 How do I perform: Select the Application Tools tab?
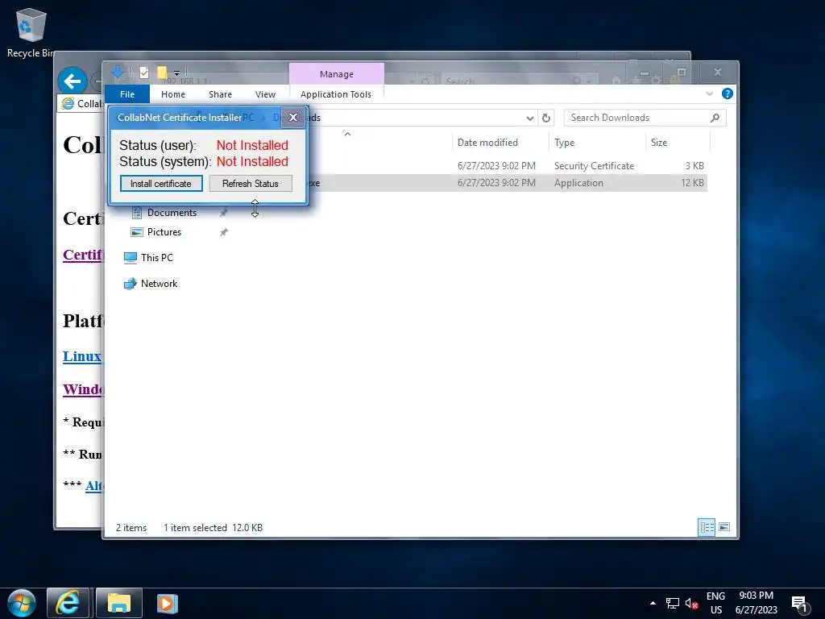[336, 94]
